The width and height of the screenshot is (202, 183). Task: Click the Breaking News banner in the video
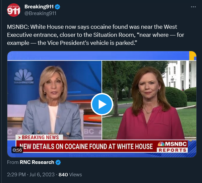pos(39,137)
